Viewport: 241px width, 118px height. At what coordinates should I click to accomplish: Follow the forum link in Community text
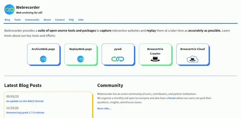(x=172, y=98)
